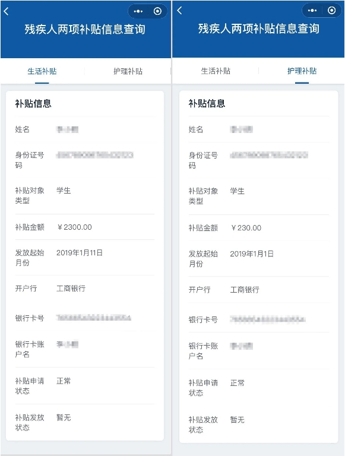Click 正常 application status on left screen

[x=64, y=381]
